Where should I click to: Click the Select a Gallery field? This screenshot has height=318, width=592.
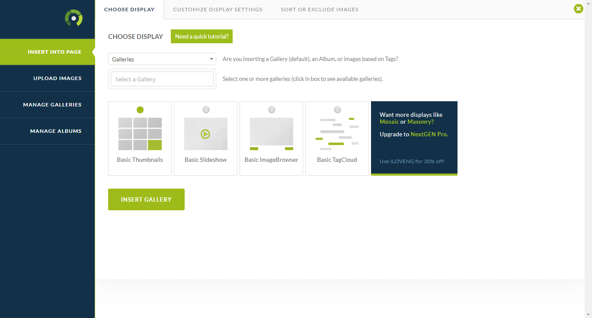click(162, 79)
